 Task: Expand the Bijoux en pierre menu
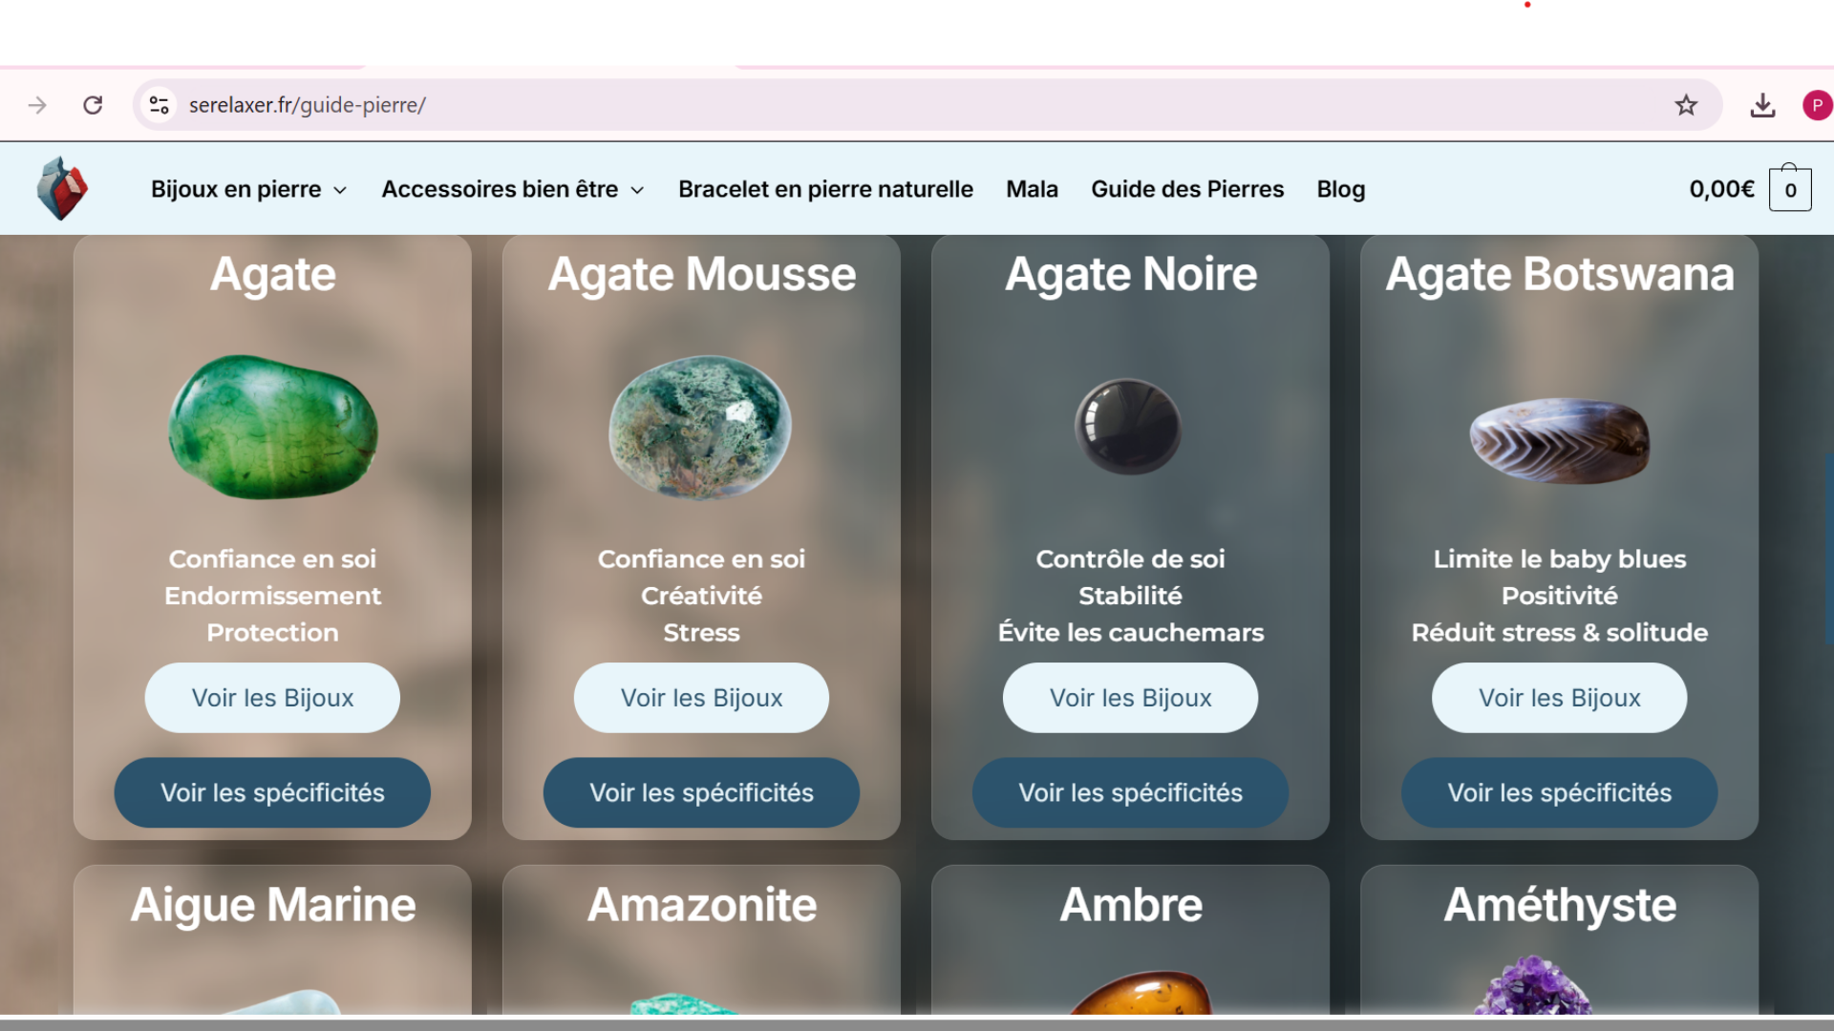pos(248,189)
